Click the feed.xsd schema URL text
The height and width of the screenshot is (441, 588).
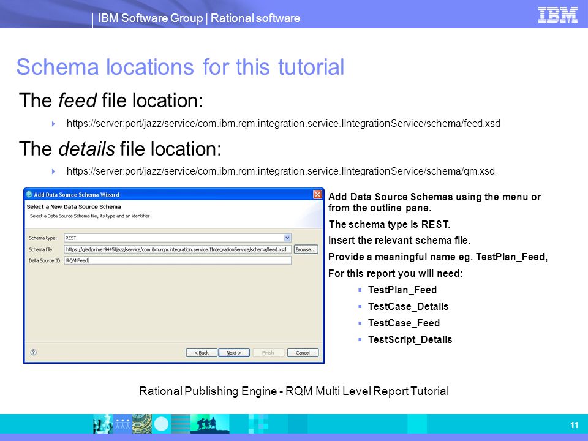[283, 123]
